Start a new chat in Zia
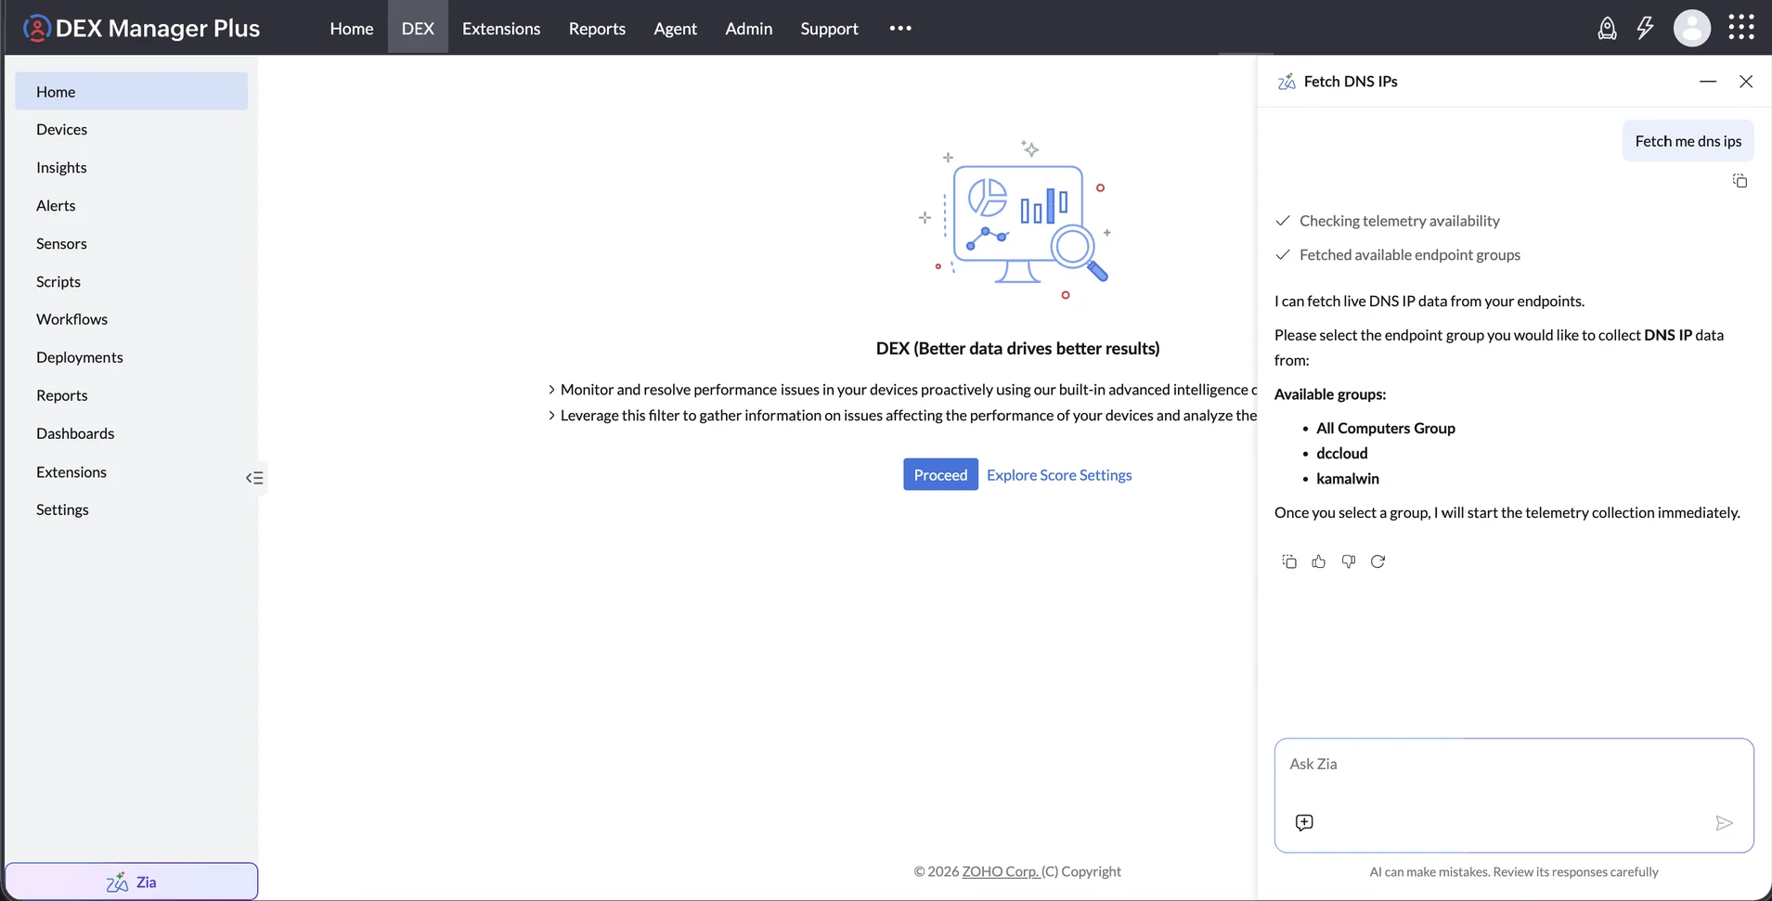The image size is (1772, 901). 1304,822
